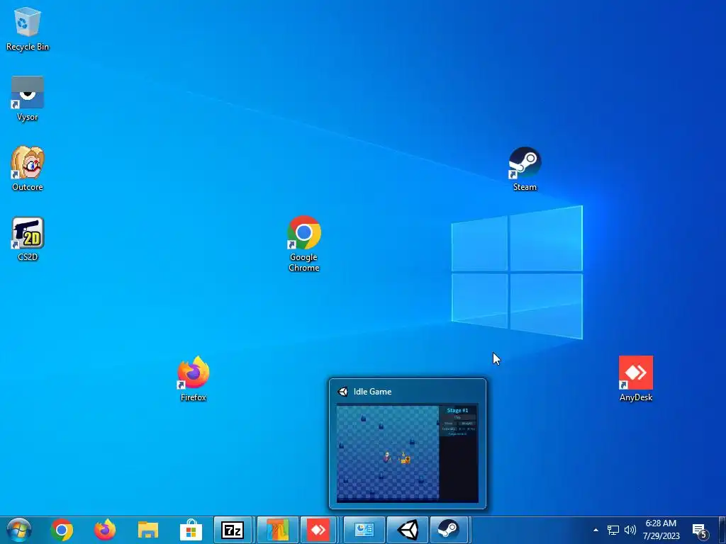Switch to Steam in the taskbar
The image size is (726, 544).
click(x=448, y=530)
